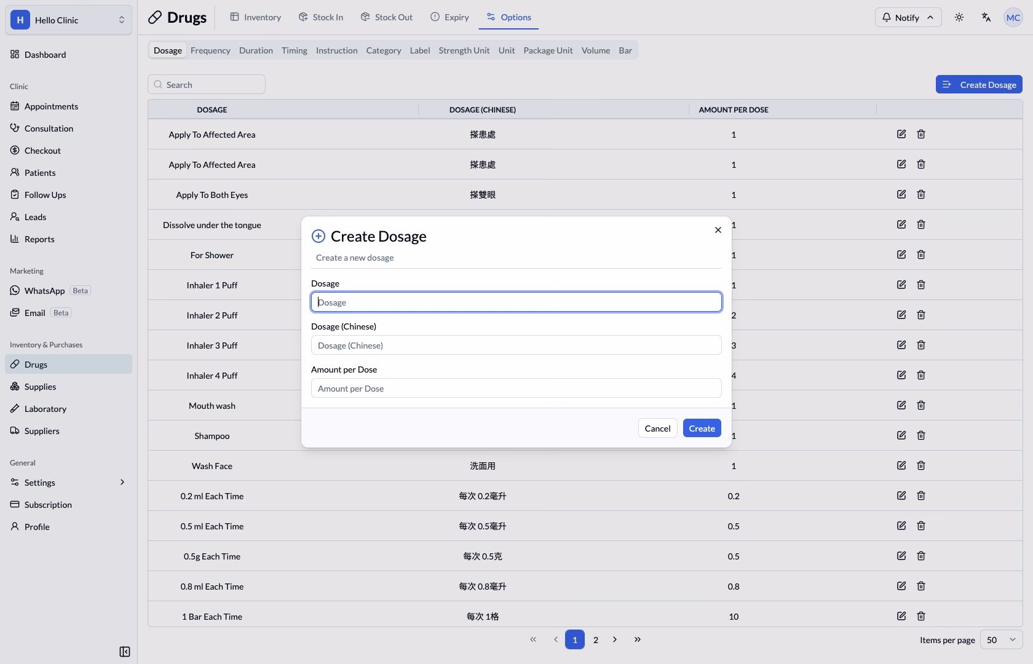Screen dimensions: 1033x664
Task: Click the Dashboard sidebar link
Action: pos(68,54)
